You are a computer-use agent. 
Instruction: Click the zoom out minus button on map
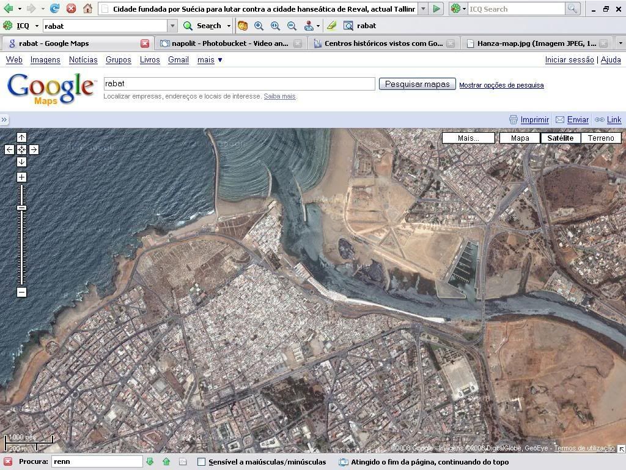point(21,293)
